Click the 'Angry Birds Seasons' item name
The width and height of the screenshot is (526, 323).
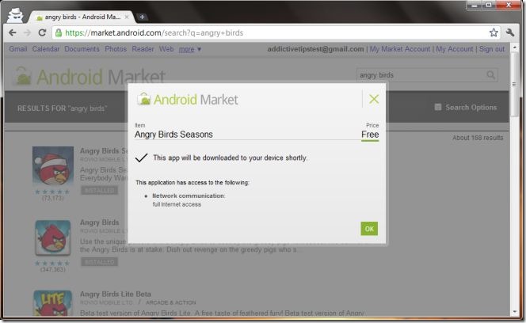pyautogui.click(x=173, y=135)
